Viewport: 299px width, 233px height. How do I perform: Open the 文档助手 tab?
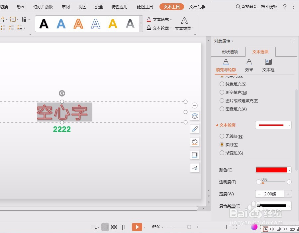pyautogui.click(x=197, y=7)
